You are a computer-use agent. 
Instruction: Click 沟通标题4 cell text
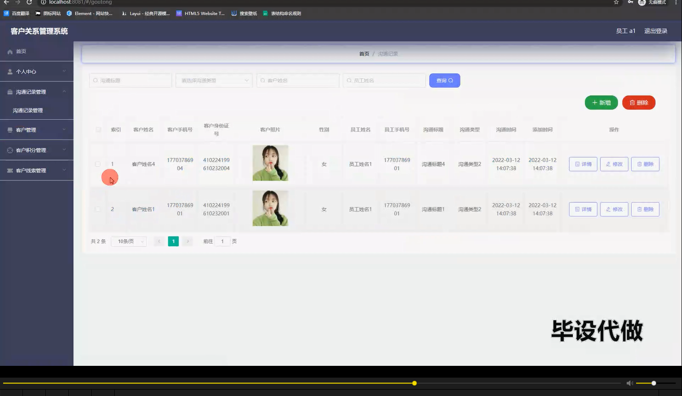tap(433, 164)
